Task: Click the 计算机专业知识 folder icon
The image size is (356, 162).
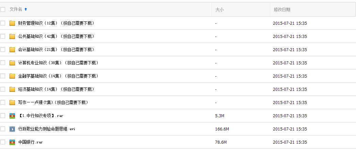Action: pyautogui.click(x=12, y=63)
